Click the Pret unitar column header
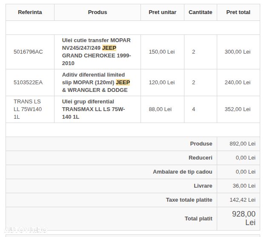Viewport: 270px width, 237px height. click(162, 12)
